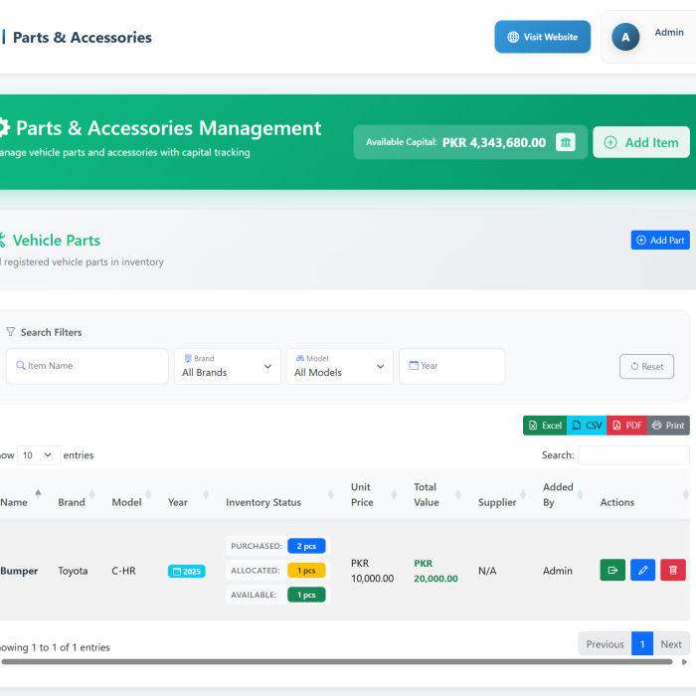This screenshot has width=696, height=696.
Task: Delete the Bumper part using the trash icon
Action: click(x=673, y=570)
